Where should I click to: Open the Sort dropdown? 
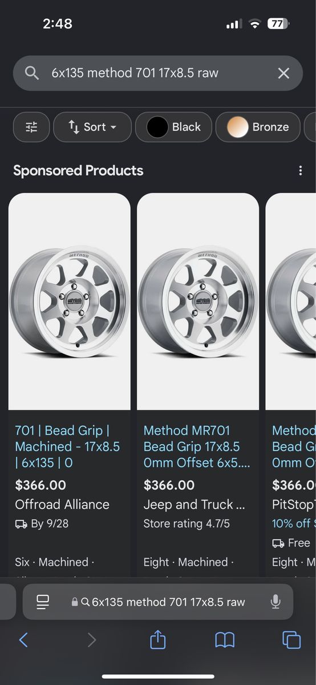point(92,127)
